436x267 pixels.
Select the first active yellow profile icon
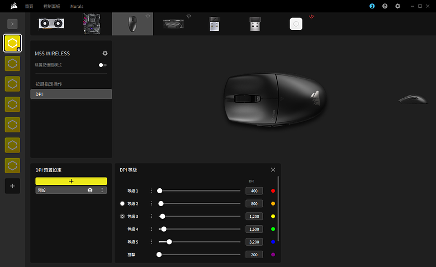[12, 43]
